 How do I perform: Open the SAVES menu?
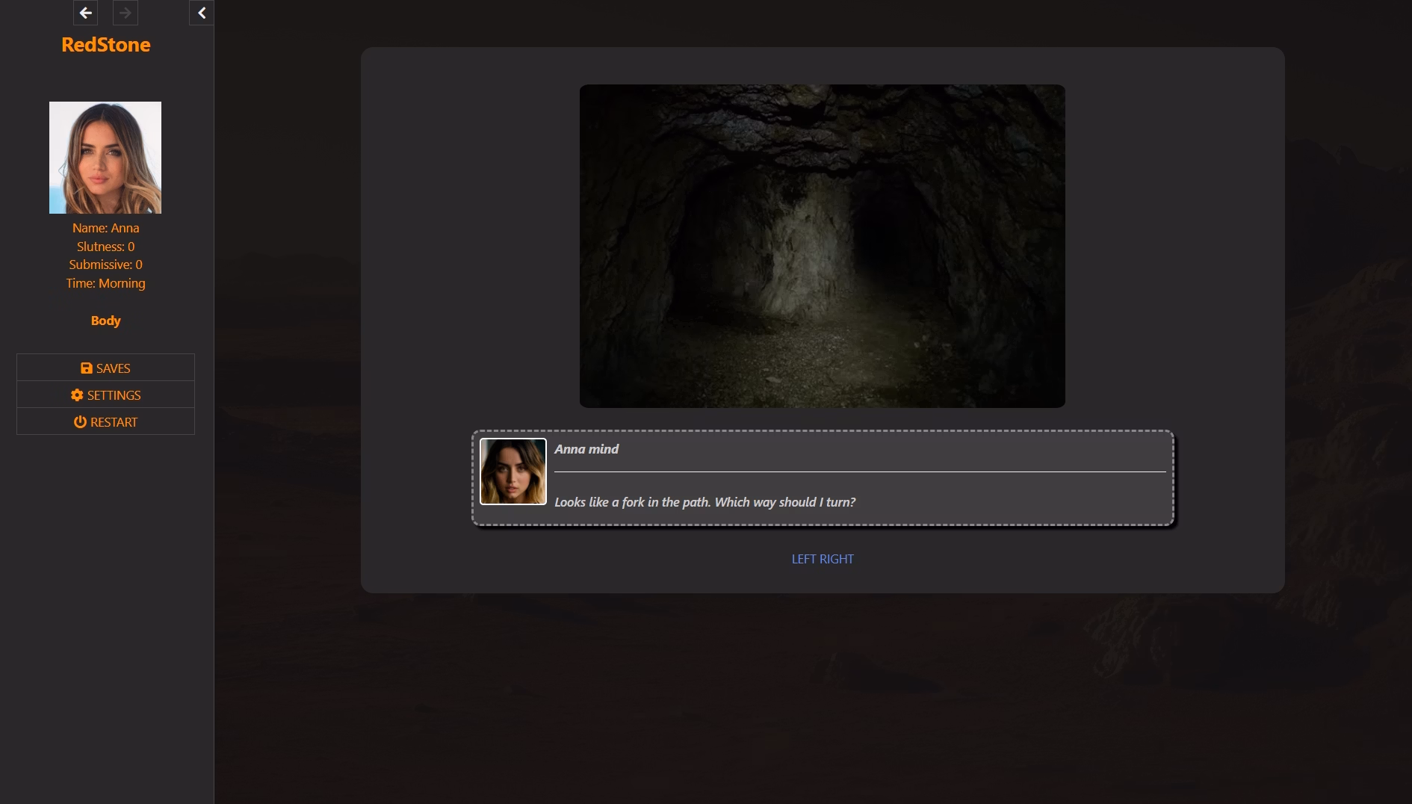click(x=105, y=368)
